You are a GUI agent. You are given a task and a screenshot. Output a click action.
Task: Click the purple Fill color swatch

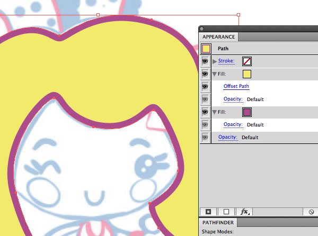click(x=247, y=112)
